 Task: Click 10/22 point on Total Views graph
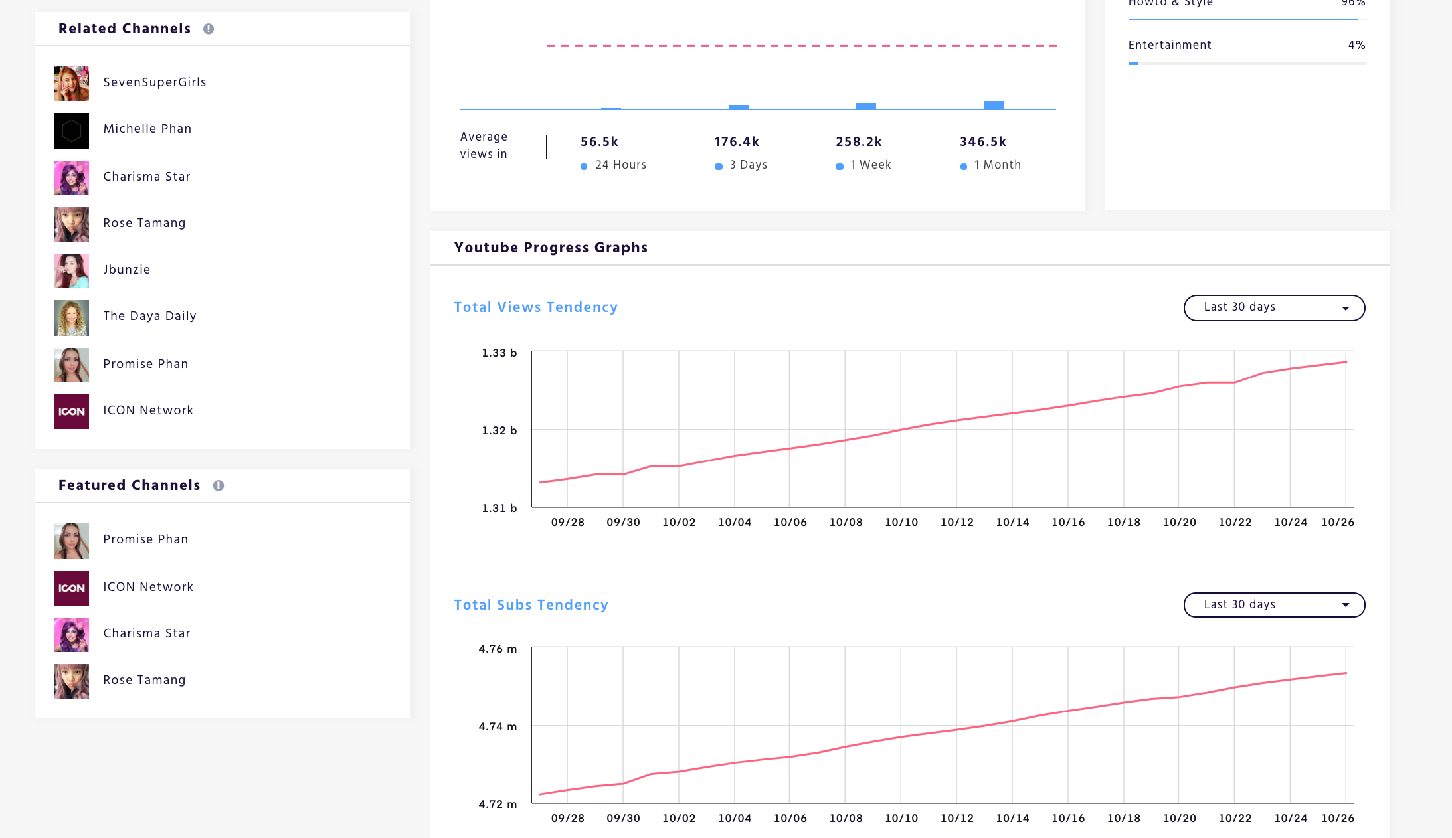pos(1234,382)
